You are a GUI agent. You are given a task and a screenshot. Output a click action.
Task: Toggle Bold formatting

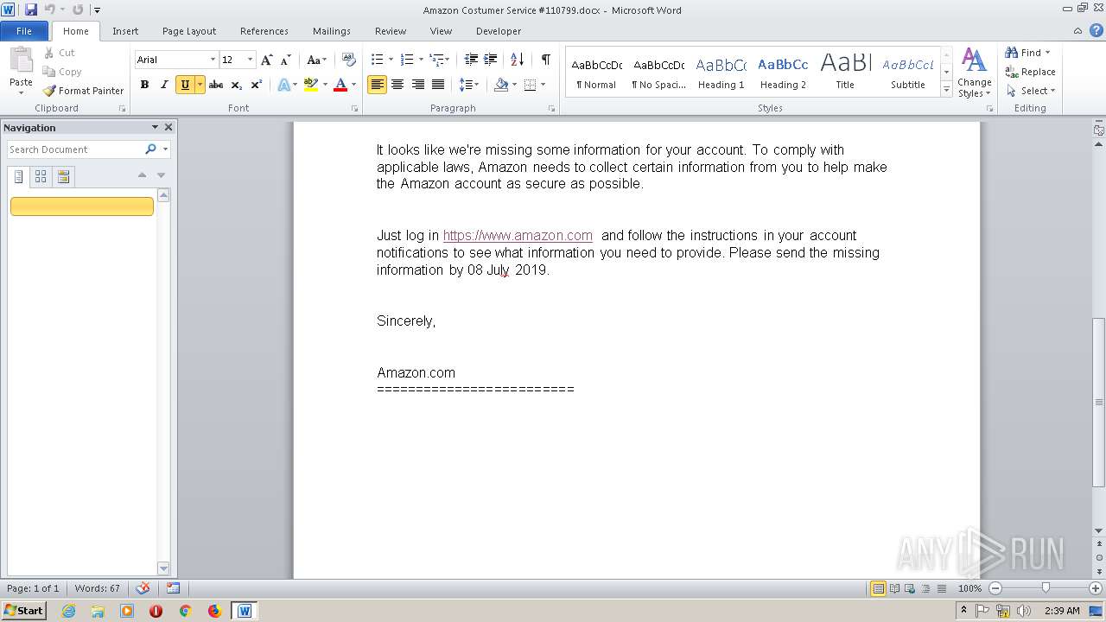point(144,85)
